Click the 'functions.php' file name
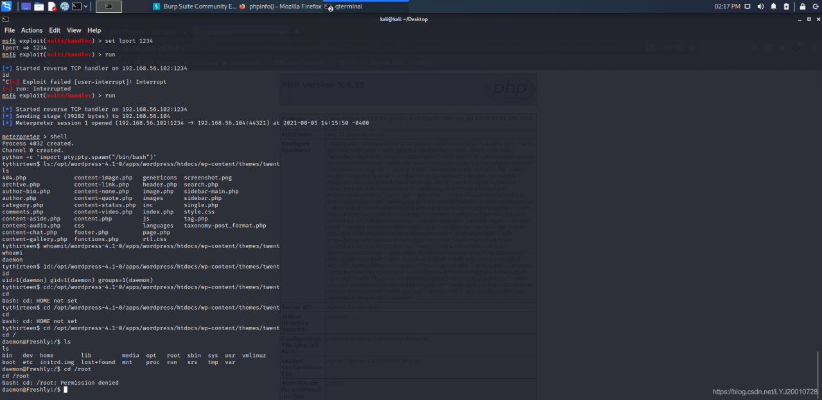The width and height of the screenshot is (822, 400). (x=96, y=239)
